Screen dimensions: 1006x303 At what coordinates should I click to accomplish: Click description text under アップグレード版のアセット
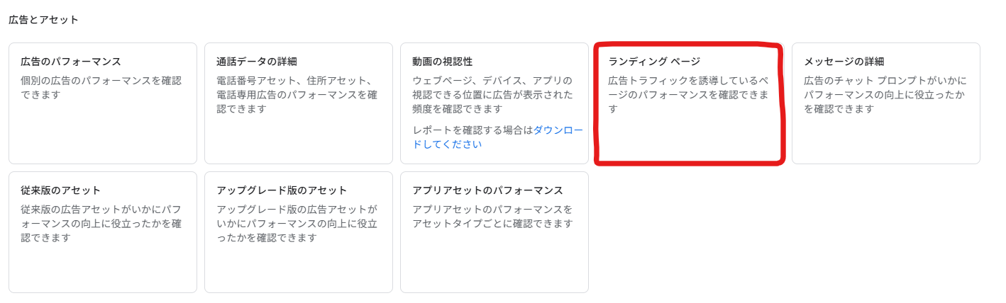[x=297, y=224]
